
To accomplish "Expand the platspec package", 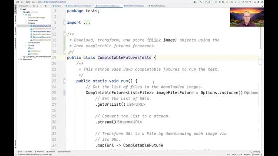I will coord(26,20).
